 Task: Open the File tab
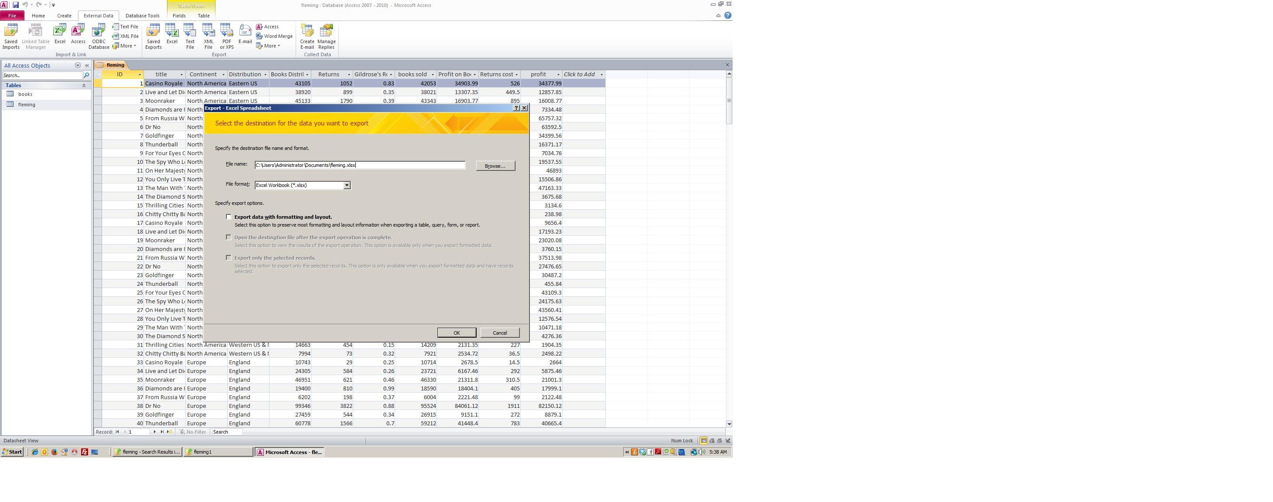(12, 16)
